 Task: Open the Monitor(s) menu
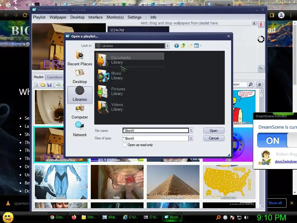point(115,17)
